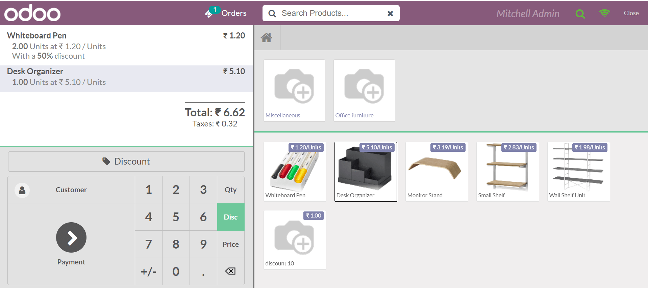Click the magnifier icon in search box

point(272,13)
